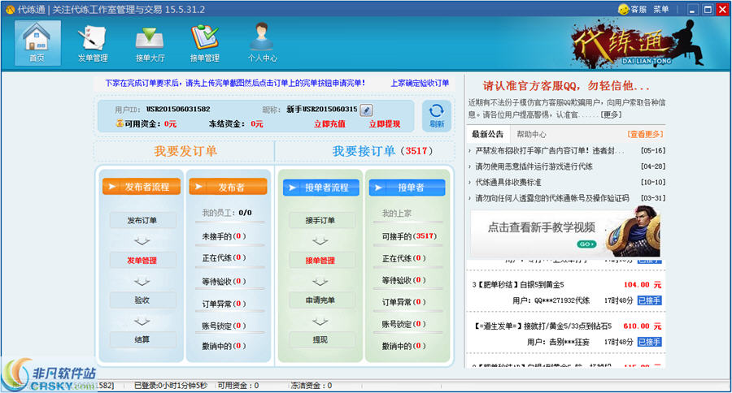Click [查看更多] link
This screenshot has height=393, width=732.
(645, 134)
